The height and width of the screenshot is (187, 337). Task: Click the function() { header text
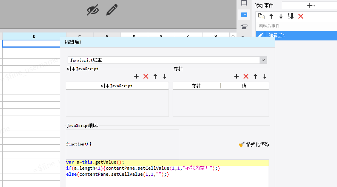79,144
